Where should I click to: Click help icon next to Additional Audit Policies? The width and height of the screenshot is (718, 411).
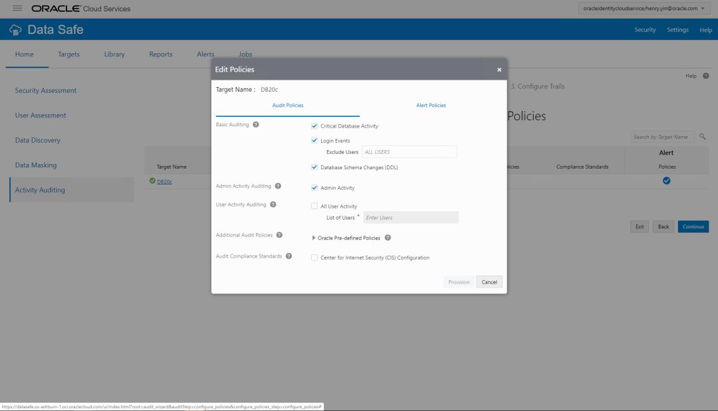279,235
